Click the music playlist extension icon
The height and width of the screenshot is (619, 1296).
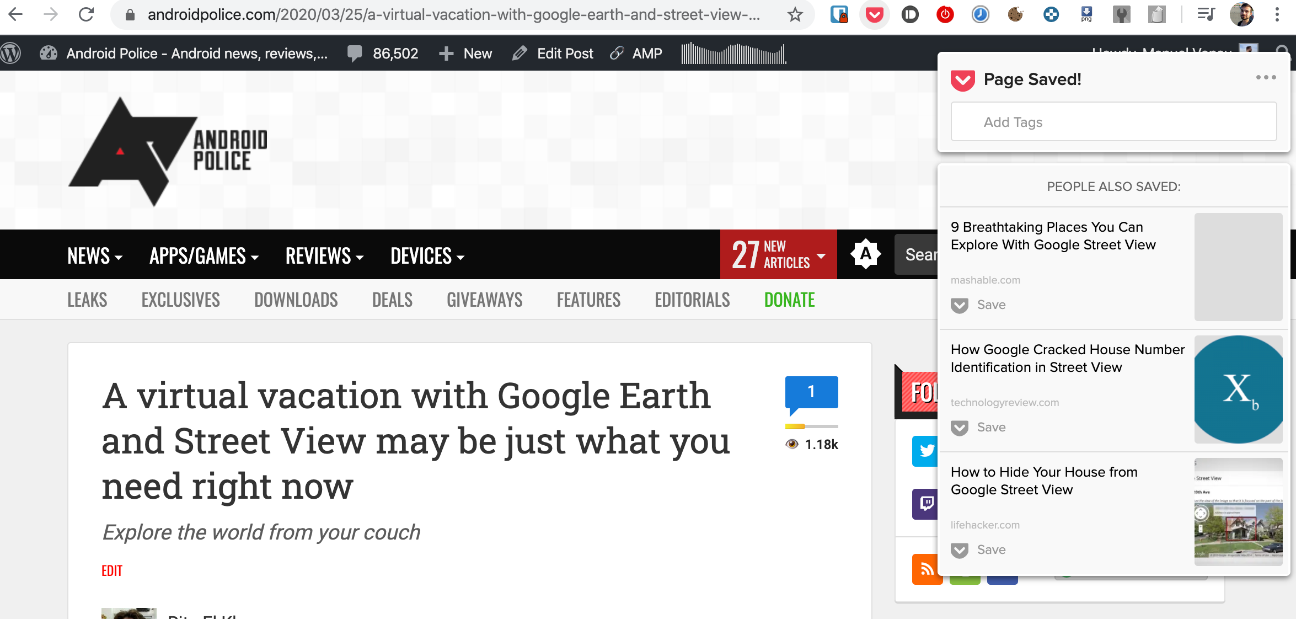point(1206,15)
